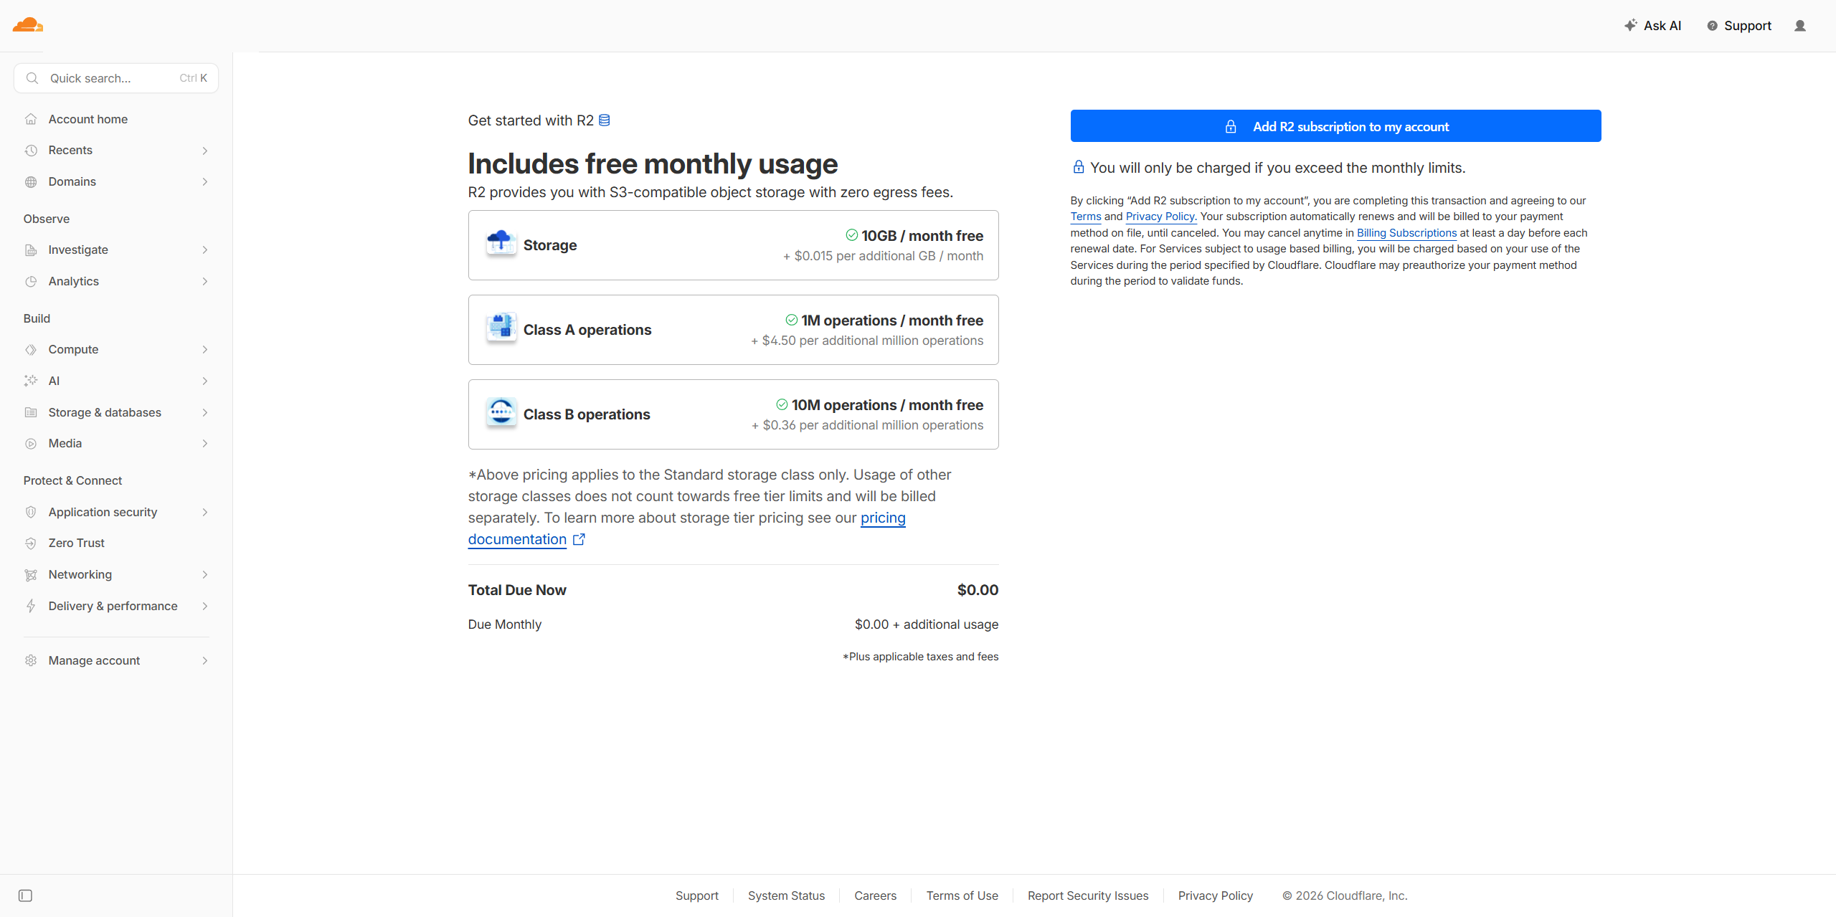This screenshot has height=917, width=1836.
Task: Click Ask AI in the header
Action: coord(1653,26)
